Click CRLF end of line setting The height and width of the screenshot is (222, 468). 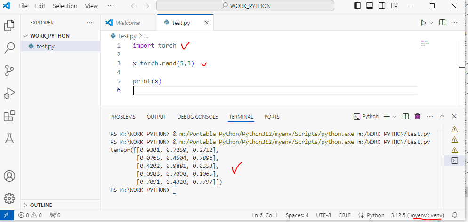(345, 215)
